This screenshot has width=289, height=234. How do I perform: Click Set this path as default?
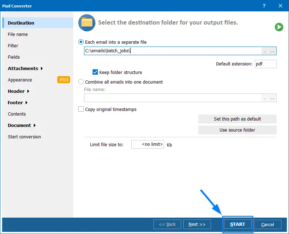coord(237,119)
